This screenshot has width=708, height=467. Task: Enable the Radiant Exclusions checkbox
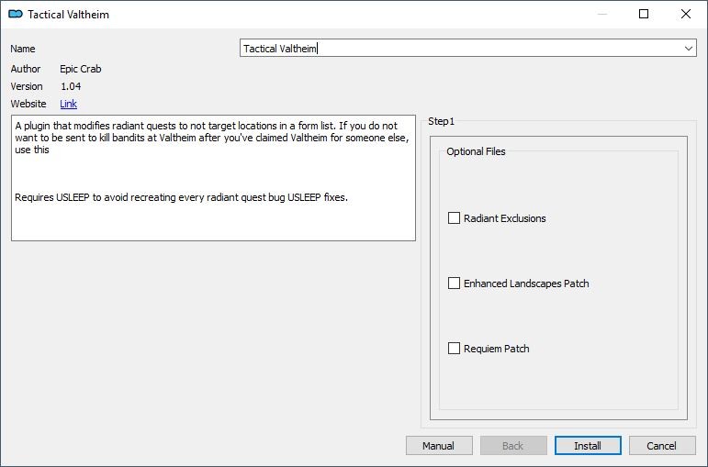(454, 218)
